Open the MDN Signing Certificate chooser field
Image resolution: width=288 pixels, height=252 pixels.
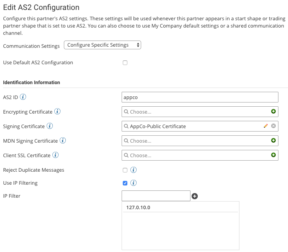pos(195,141)
